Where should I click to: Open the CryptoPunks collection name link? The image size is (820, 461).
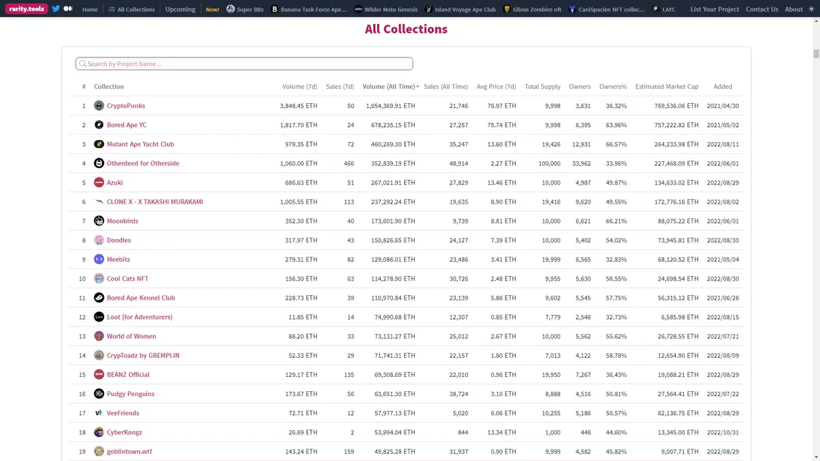(x=126, y=106)
